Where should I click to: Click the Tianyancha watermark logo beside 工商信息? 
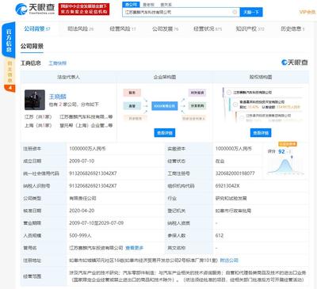pos(295,63)
